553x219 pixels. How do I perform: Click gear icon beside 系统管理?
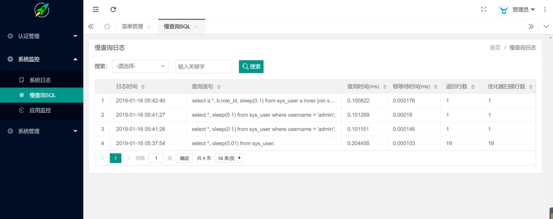click(10, 131)
